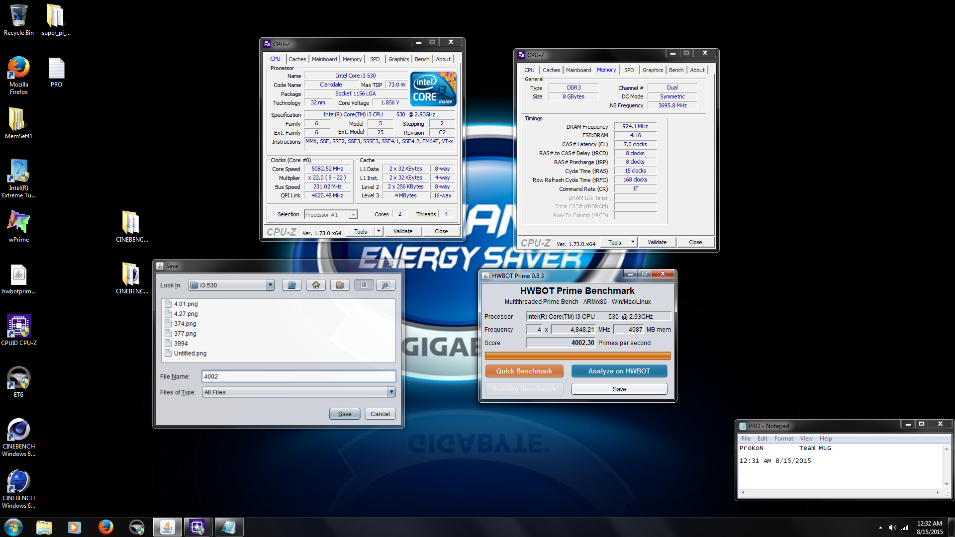This screenshot has height=537, width=955.
Task: Click taskbar clock showing 12:32 AM
Action: [x=930, y=528]
